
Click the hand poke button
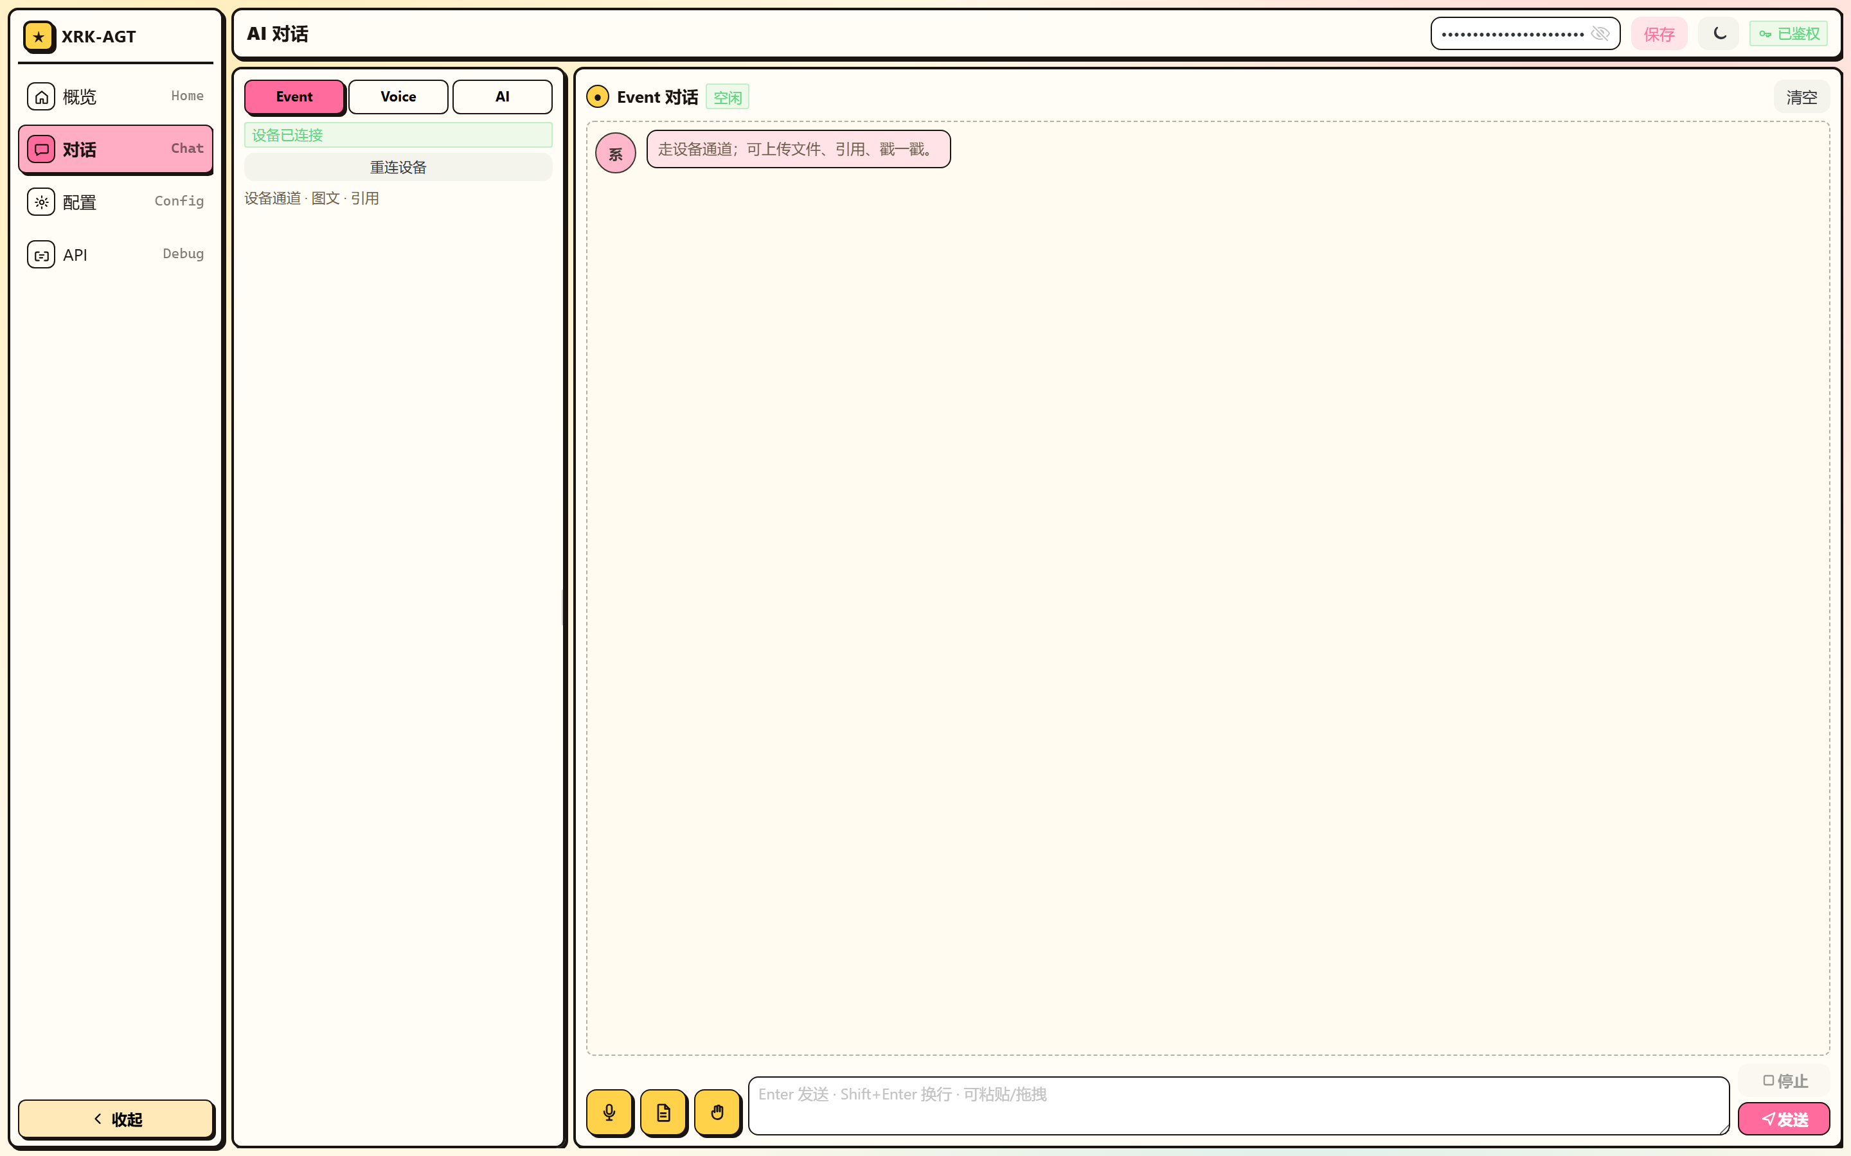coord(717,1112)
